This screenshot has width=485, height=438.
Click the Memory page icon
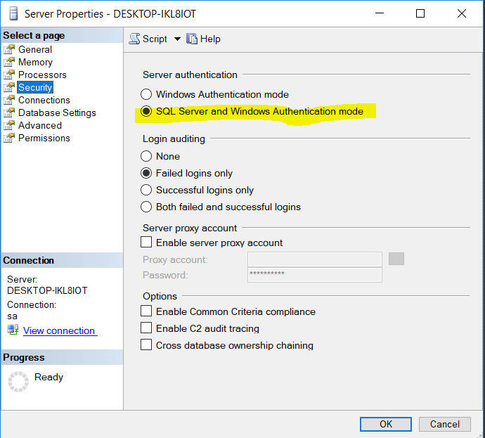[9, 62]
